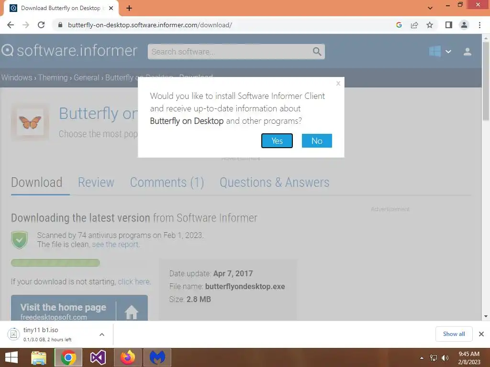Click the search magnifier icon

[x=317, y=52]
